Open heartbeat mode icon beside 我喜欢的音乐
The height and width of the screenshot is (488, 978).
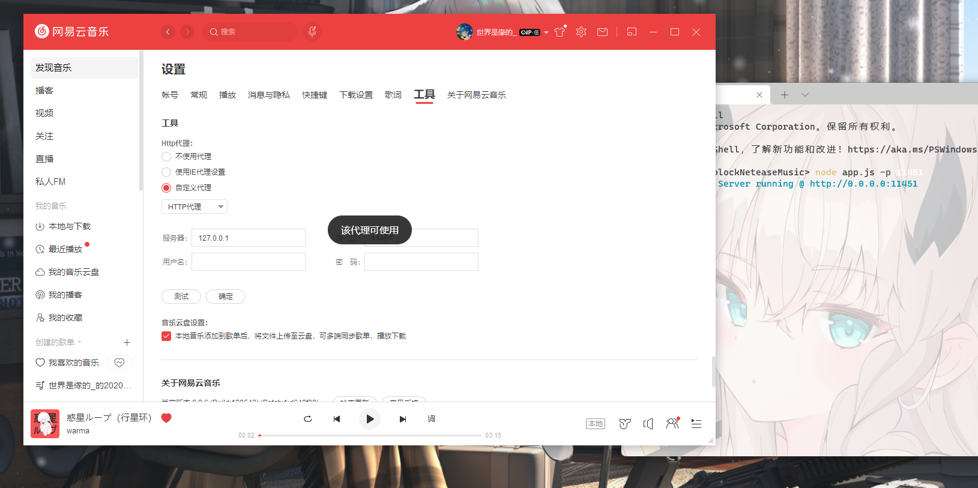(119, 363)
